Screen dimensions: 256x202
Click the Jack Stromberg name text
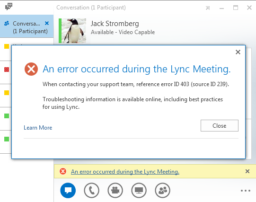[x=115, y=24]
